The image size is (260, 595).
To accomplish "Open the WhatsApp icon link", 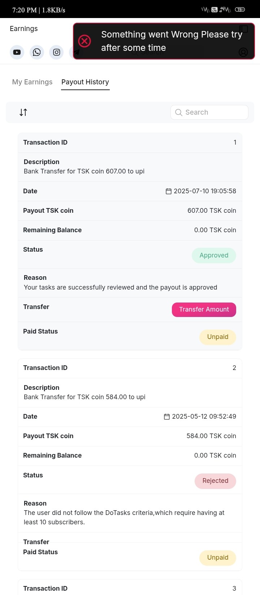I will pyautogui.click(x=37, y=52).
